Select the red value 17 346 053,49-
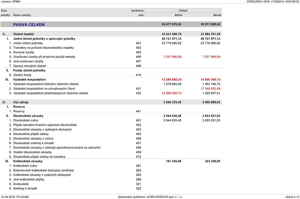Image resolution: width=300 pixels, height=199 pixels. (x=211, y=89)
